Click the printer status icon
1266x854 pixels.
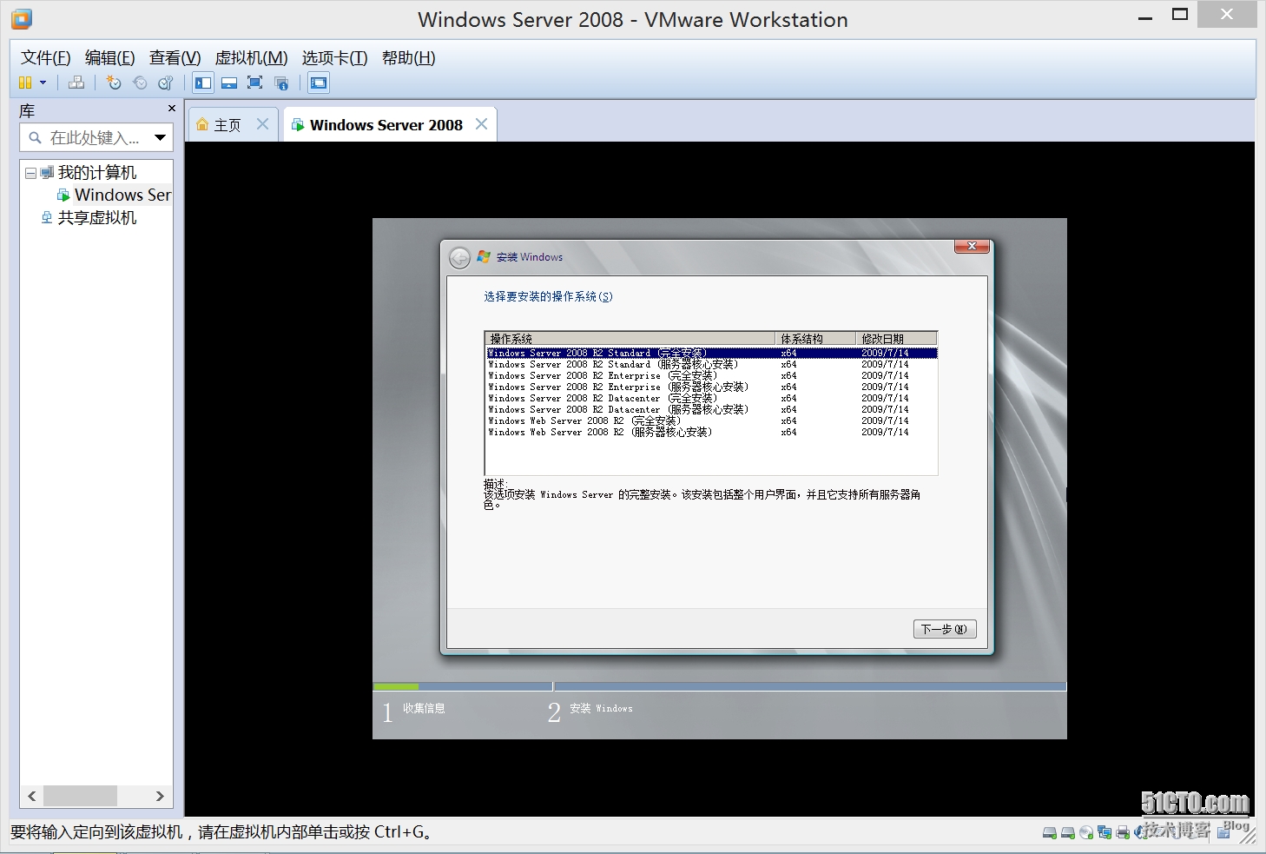1123,832
